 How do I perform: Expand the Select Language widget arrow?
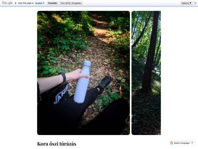click(x=192, y=143)
